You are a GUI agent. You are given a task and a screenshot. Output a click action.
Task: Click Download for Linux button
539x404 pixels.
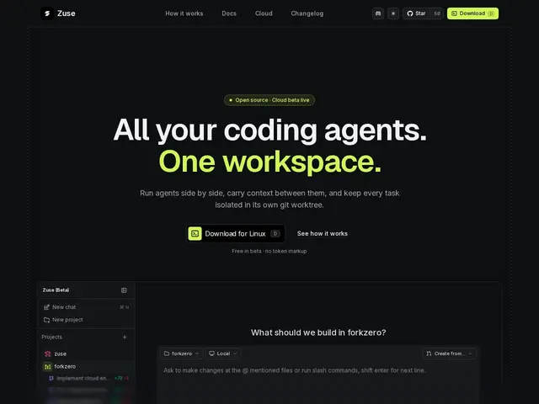coord(236,234)
